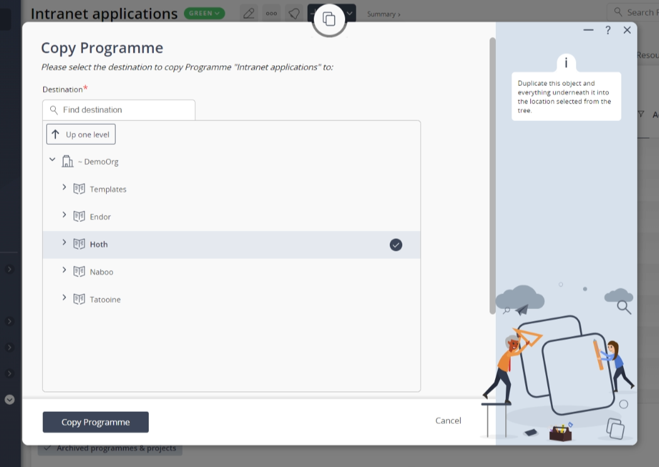The image size is (659, 467).
Task: Expand the Endor tree node
Action: point(64,215)
